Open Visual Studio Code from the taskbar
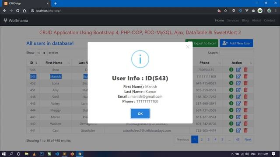 pos(57,154)
